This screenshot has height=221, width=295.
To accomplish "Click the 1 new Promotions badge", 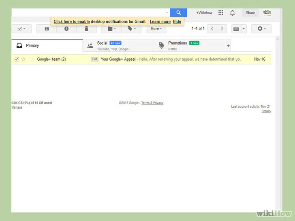I will pyautogui.click(x=194, y=43).
